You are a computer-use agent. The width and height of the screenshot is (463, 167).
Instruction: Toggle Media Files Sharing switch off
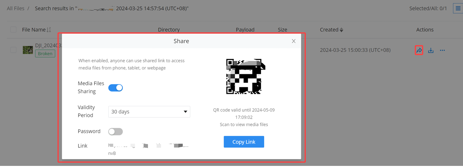click(x=116, y=88)
